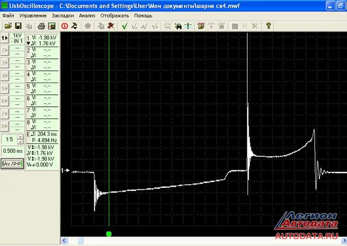The image size is (347, 246).
Task: Click the dimmed tool icon left of crossed tools
Action: tap(101, 26)
